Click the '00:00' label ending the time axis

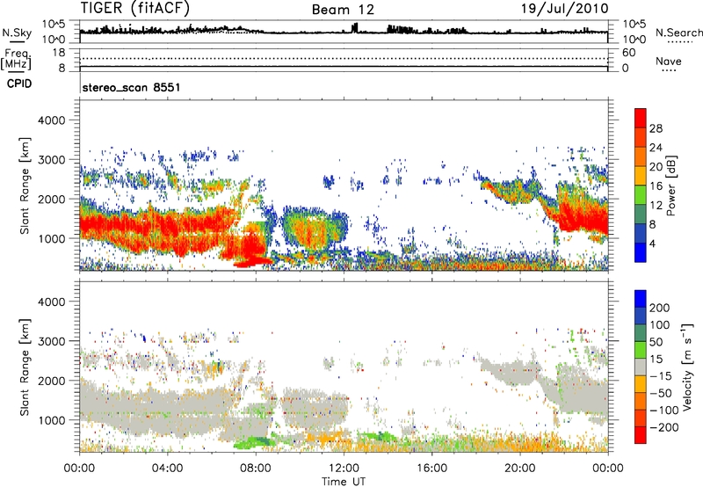pos(607,469)
